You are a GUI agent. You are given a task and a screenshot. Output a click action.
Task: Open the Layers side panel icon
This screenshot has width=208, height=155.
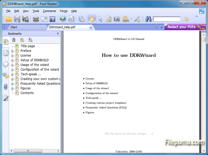pyautogui.click(x=6, y=64)
